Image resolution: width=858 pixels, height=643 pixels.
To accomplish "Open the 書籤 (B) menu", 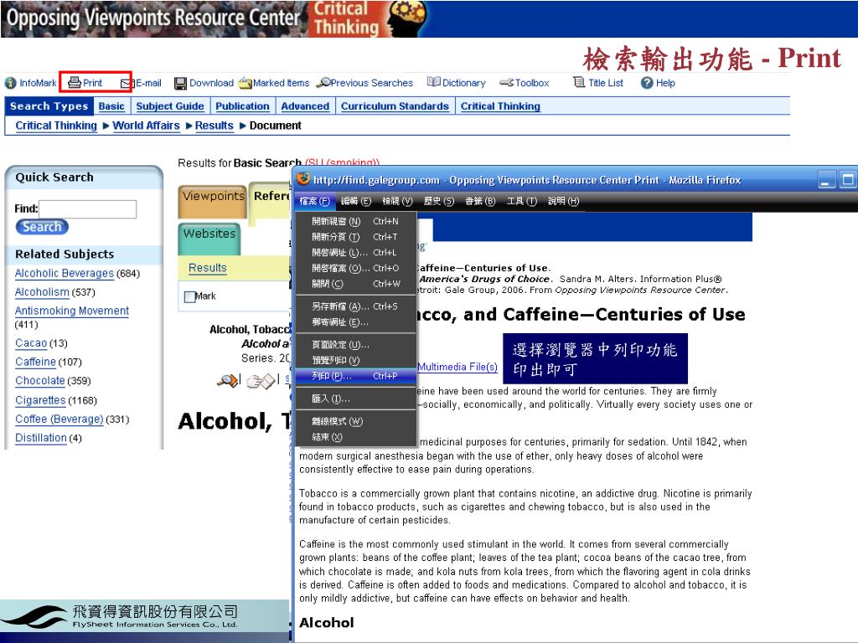I will tap(480, 201).
